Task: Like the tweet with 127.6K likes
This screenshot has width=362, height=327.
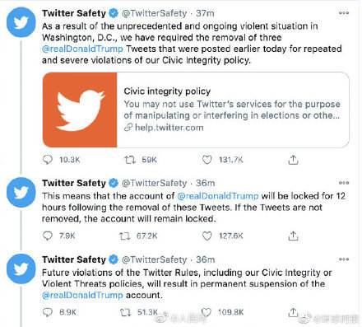Action: click(207, 236)
